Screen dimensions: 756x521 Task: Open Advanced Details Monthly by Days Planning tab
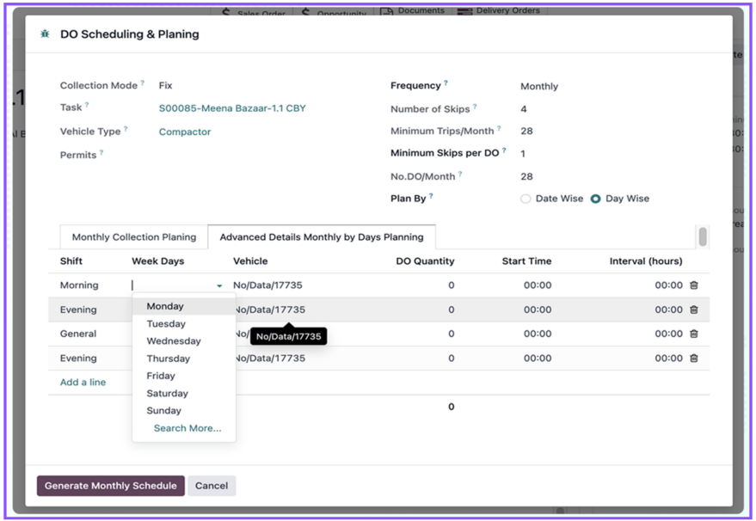click(x=322, y=237)
